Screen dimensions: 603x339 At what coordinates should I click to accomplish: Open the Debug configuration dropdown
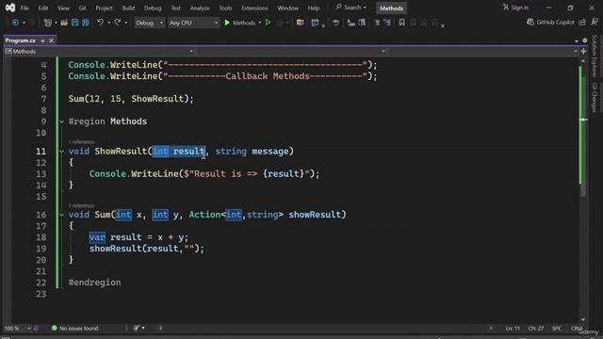149,23
